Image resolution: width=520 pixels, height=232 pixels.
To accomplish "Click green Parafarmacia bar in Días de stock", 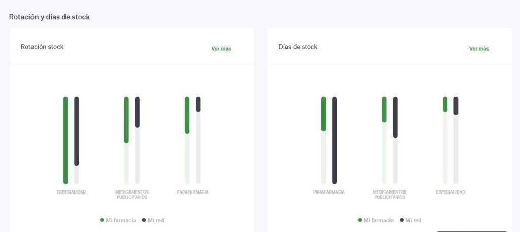I will tap(323, 114).
